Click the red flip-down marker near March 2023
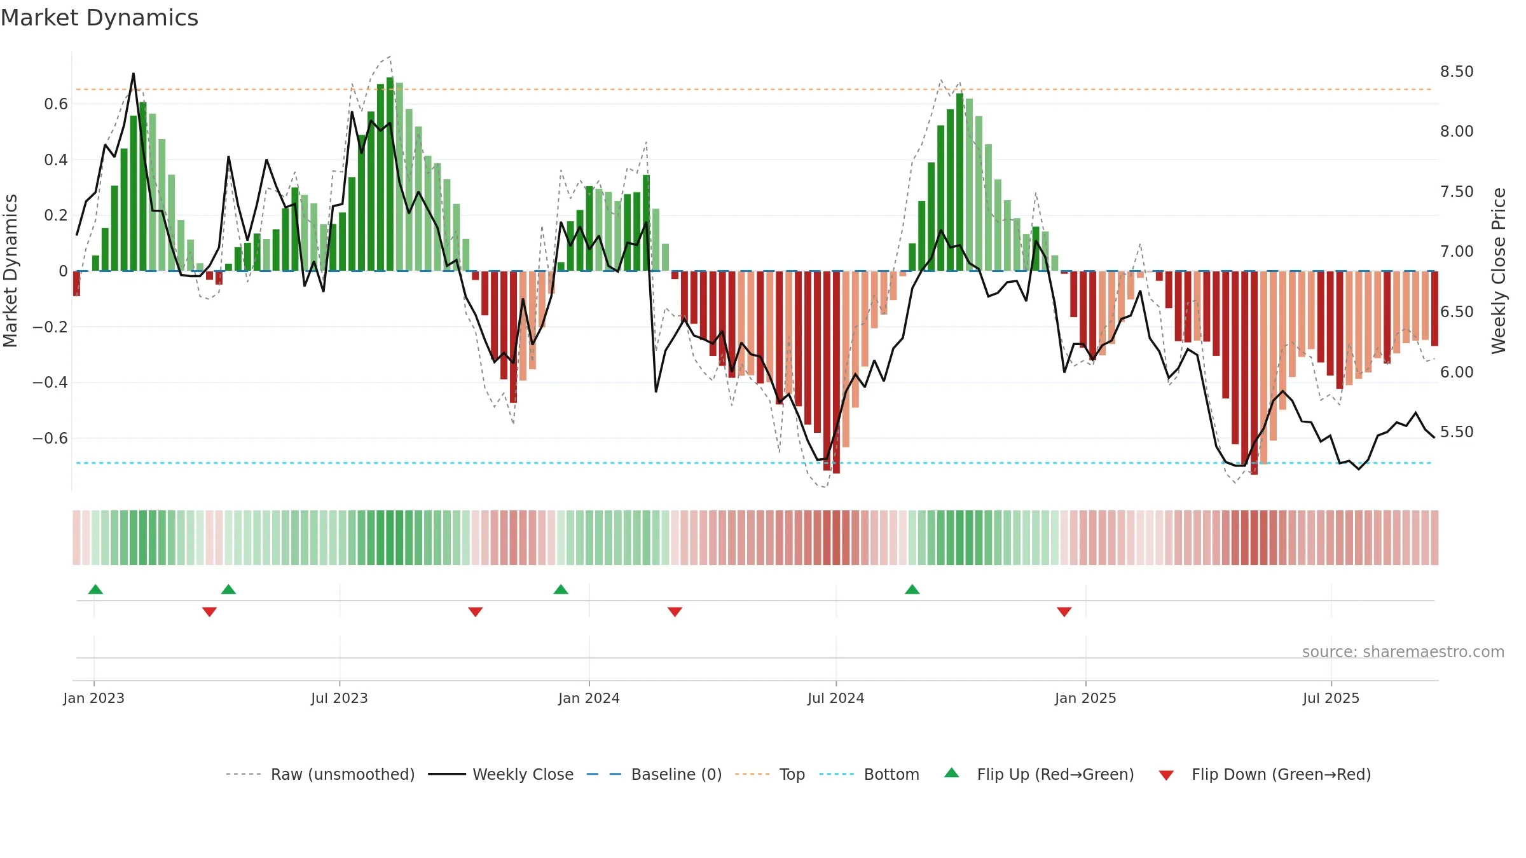The height and width of the screenshot is (858, 1526). coord(209,612)
